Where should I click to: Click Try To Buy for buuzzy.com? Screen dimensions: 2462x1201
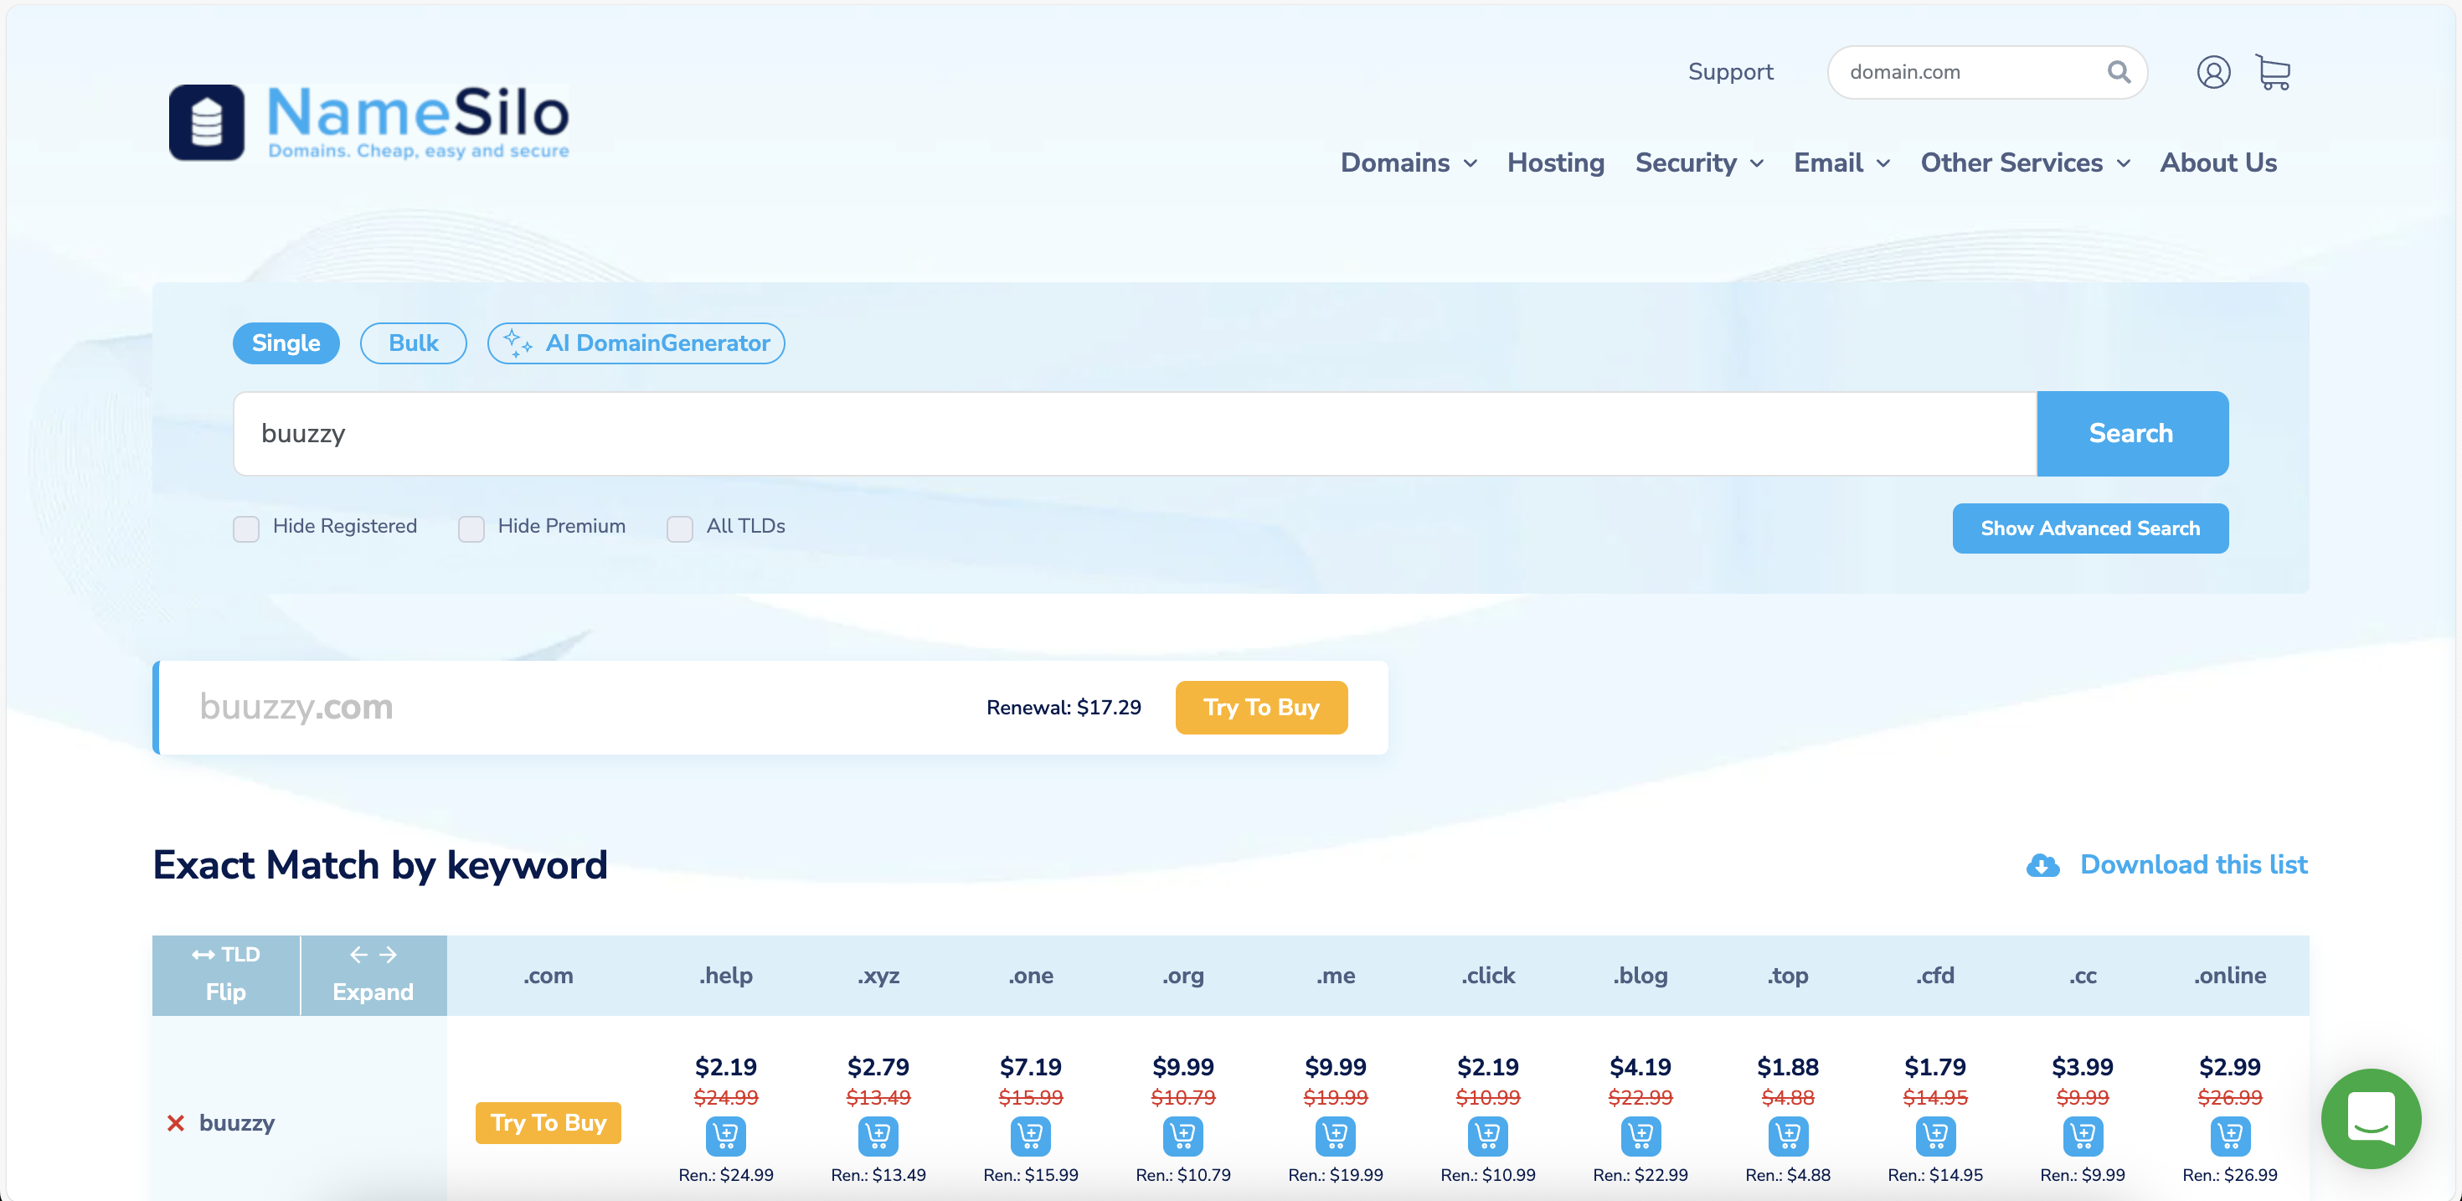(x=1260, y=708)
